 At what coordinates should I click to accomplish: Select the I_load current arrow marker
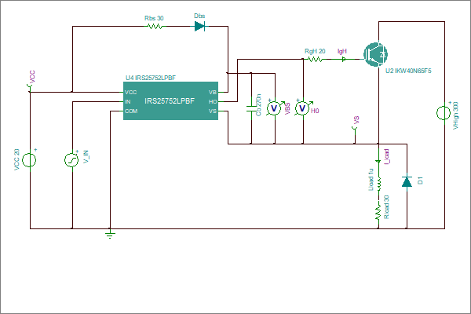coord(378,162)
